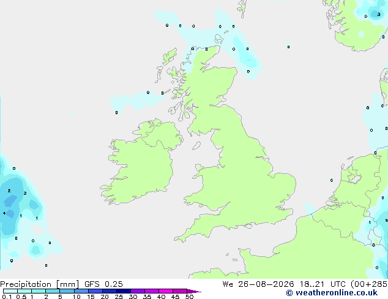The image size is (388, 299).
Task: Click the 10–15 mm legend swatch
Action: 81,291
